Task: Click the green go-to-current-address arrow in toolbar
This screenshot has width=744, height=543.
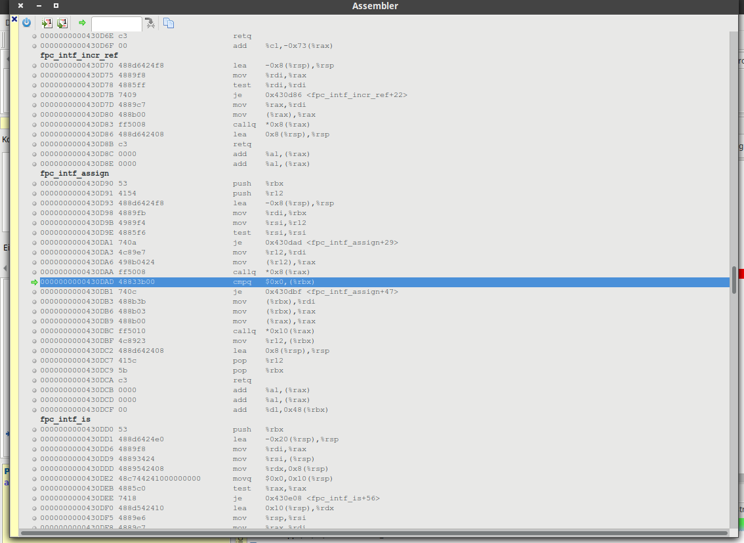Action: [x=82, y=23]
